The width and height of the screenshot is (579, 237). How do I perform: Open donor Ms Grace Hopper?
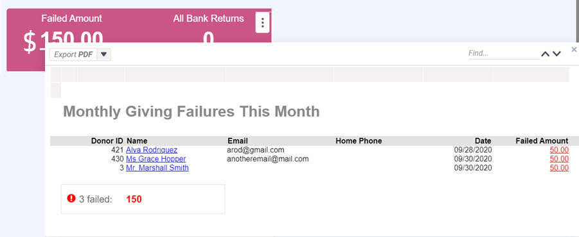click(x=156, y=159)
